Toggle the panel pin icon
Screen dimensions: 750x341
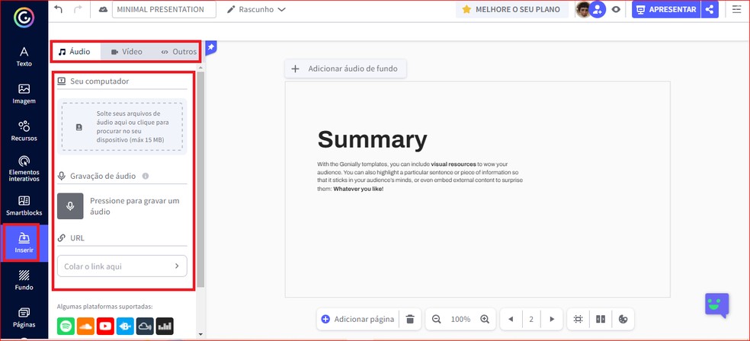[211, 47]
